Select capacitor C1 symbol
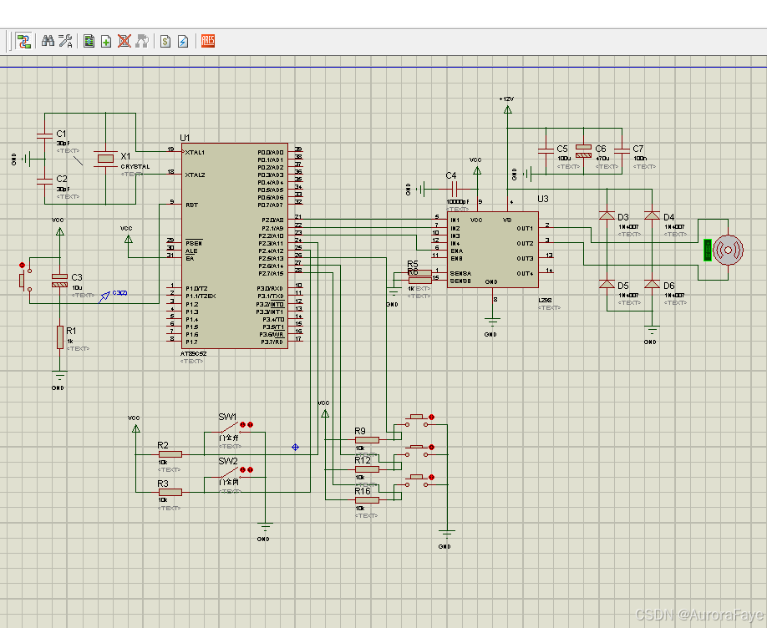The height and width of the screenshot is (628, 767). tap(44, 135)
